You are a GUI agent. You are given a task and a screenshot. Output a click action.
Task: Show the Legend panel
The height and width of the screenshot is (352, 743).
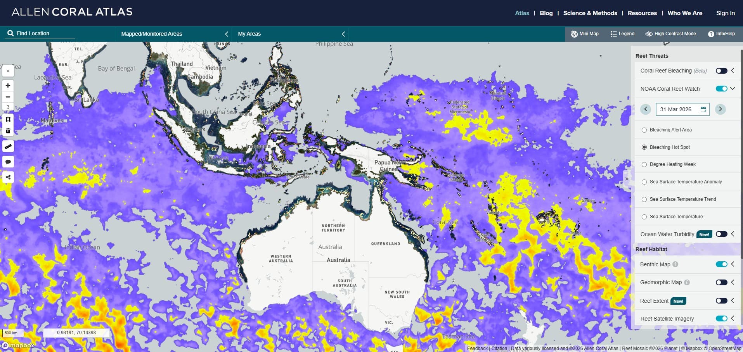(622, 34)
